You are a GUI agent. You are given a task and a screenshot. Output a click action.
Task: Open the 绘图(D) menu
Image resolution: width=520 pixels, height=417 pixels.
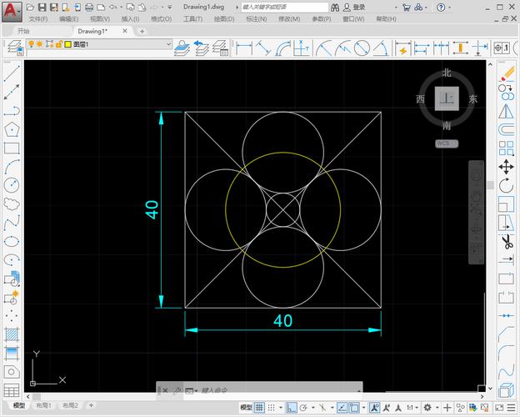pos(223,18)
